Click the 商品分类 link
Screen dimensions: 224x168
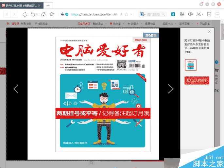pos(150,24)
